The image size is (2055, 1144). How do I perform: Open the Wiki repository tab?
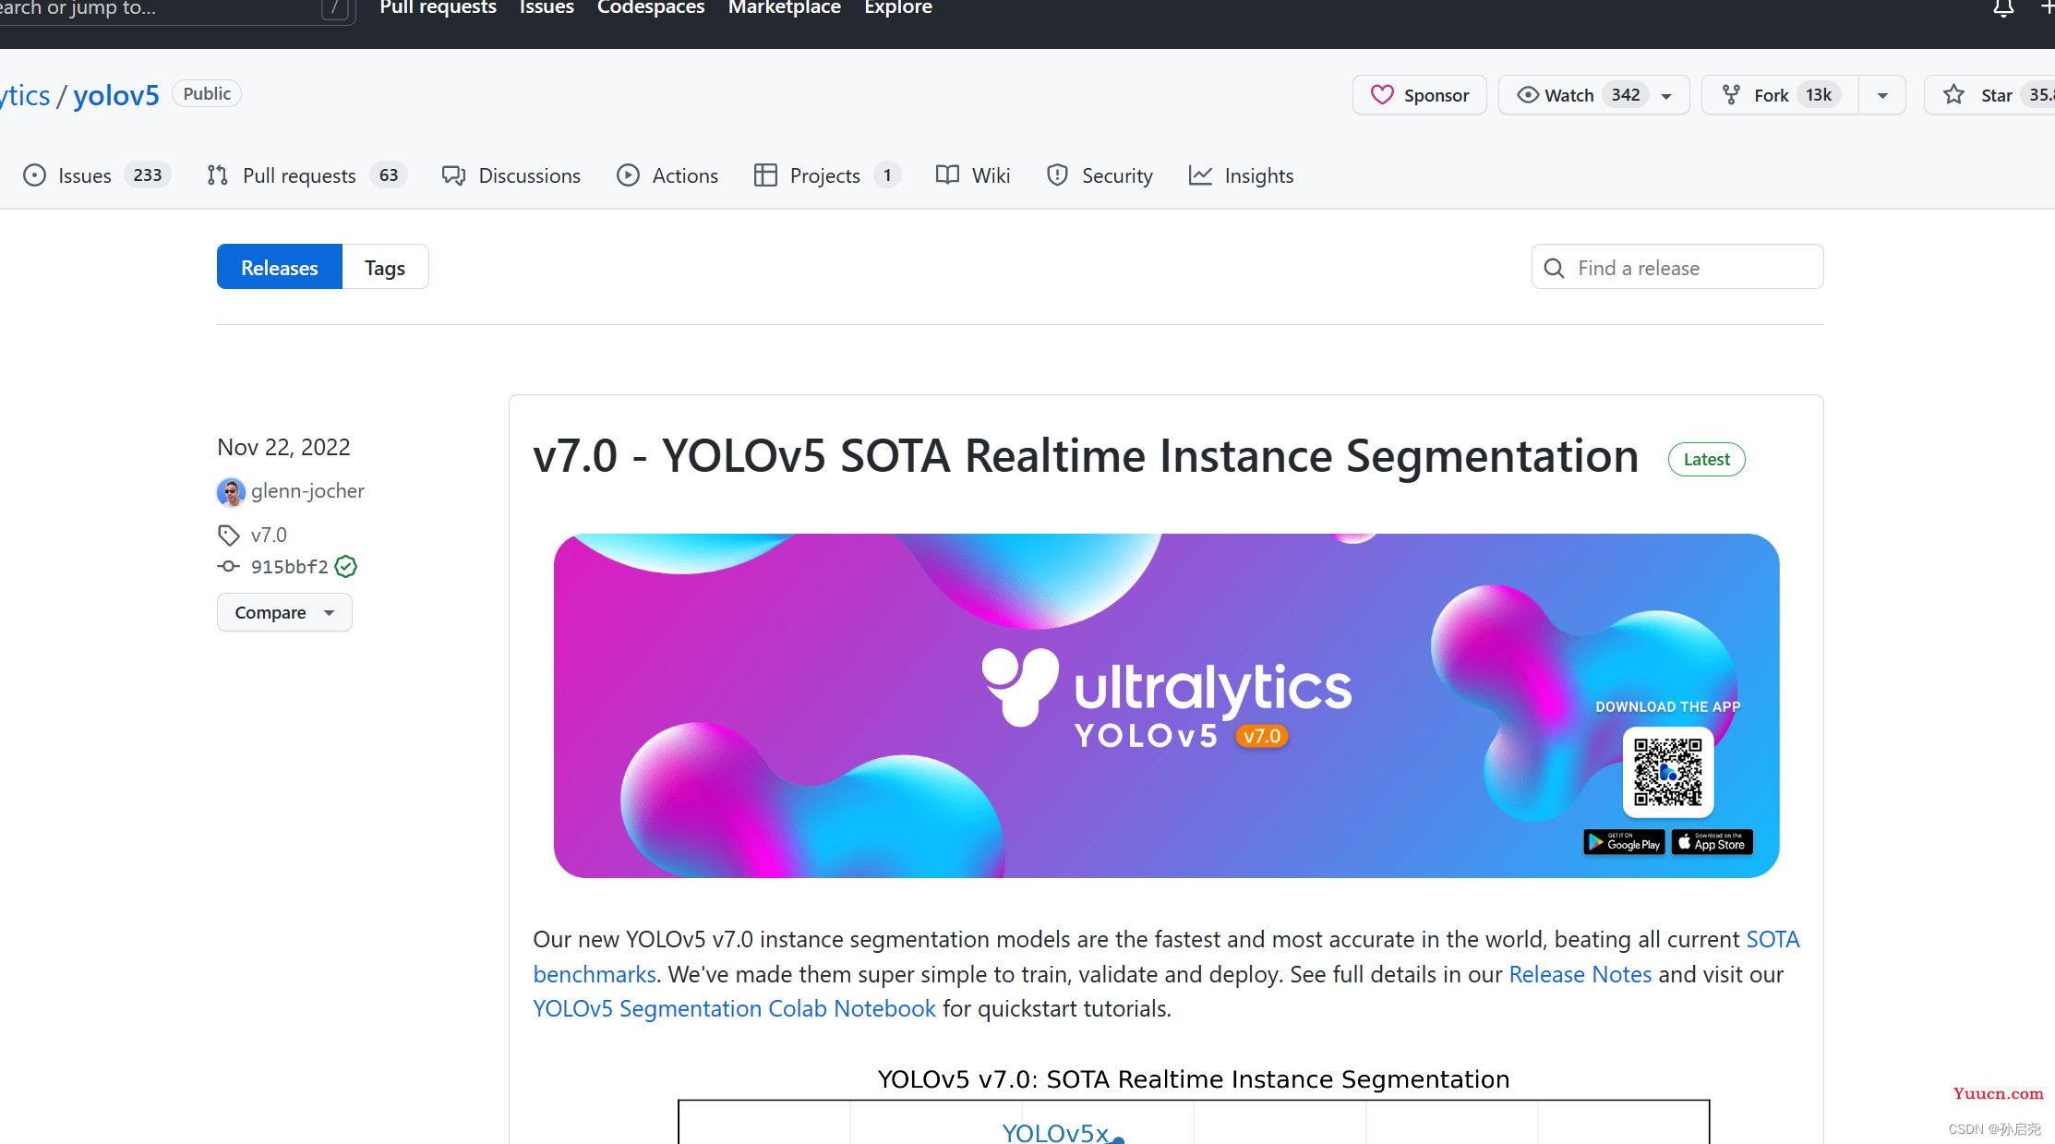point(973,175)
